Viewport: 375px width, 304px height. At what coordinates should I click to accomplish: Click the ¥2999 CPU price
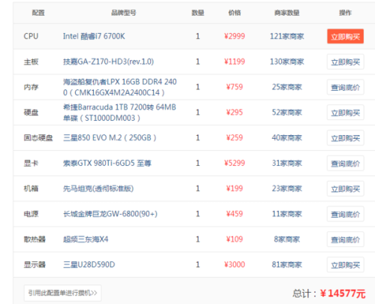(235, 36)
